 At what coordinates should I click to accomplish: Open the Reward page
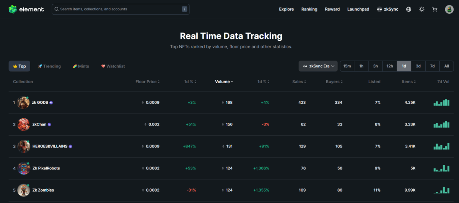coord(332,9)
